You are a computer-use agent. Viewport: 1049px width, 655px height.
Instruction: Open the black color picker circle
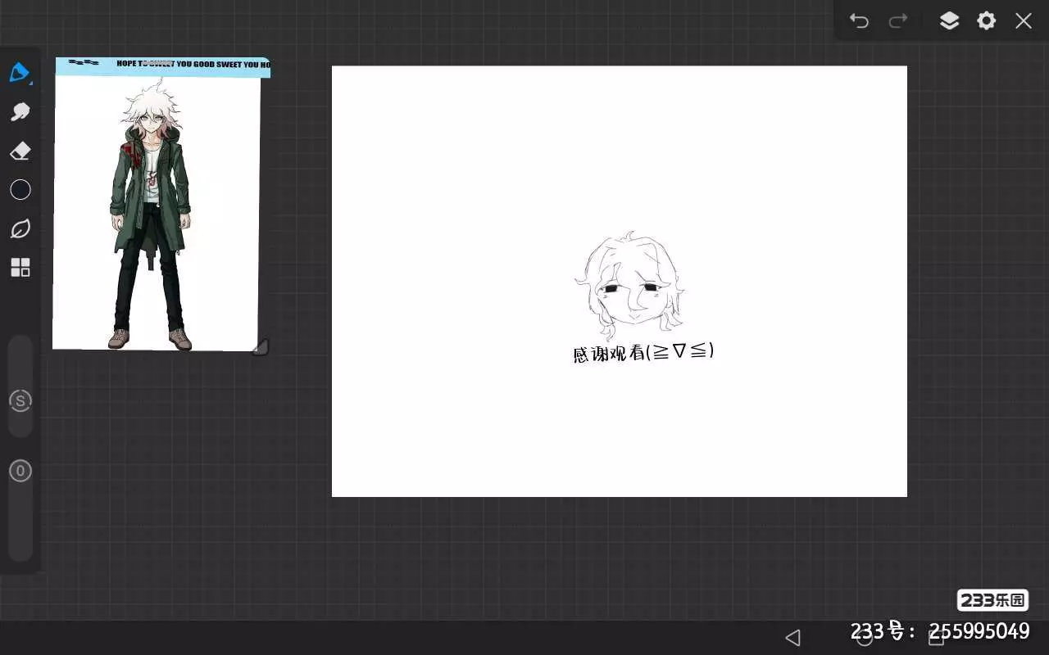(x=20, y=190)
